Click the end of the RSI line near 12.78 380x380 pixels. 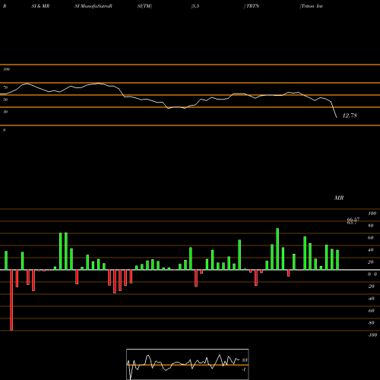coord(337,117)
